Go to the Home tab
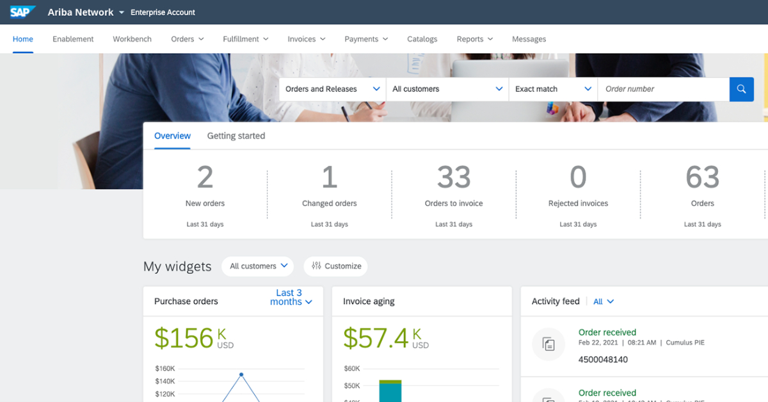 [23, 39]
